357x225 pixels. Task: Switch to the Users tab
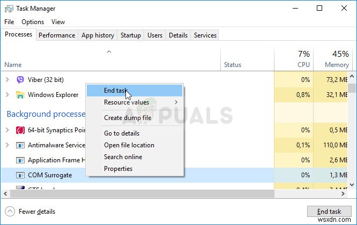(155, 35)
